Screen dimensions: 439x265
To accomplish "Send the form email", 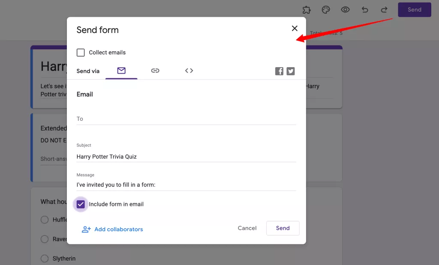I will (283, 228).
